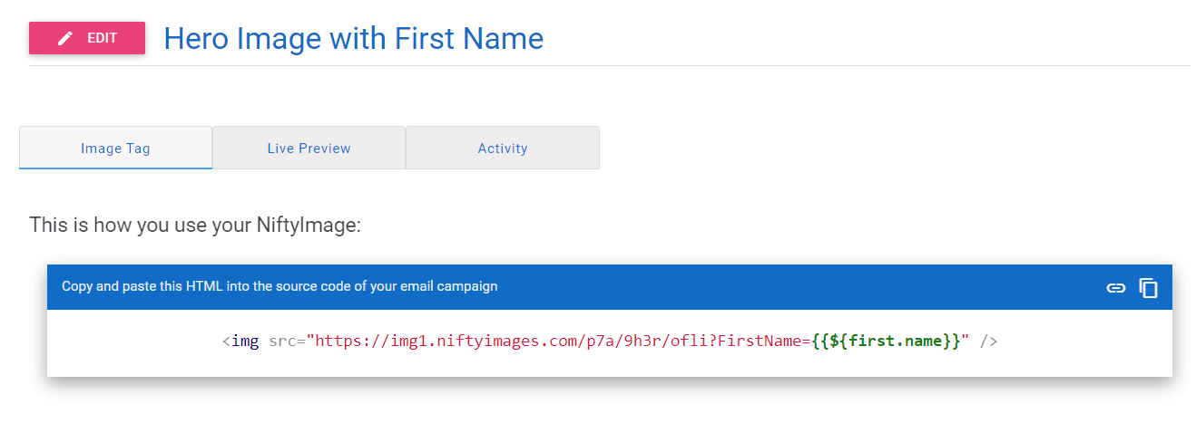Copy the HTML with the clipboard copy icon
The width and height of the screenshot is (1196, 433).
tap(1149, 288)
